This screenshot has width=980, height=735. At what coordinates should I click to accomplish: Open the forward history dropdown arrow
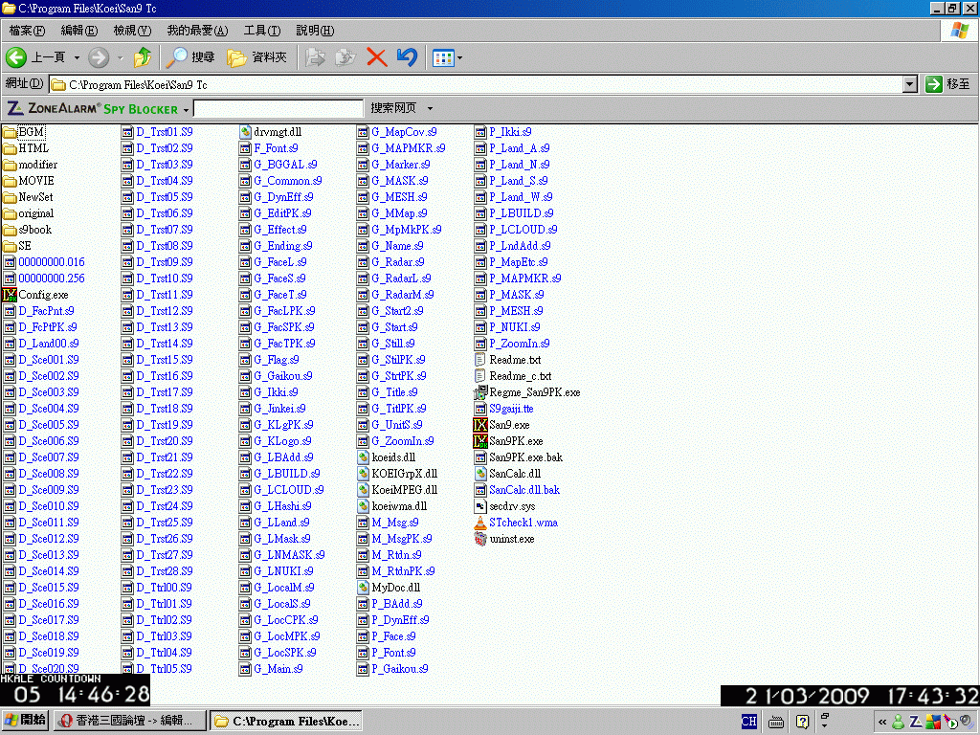click(x=120, y=57)
